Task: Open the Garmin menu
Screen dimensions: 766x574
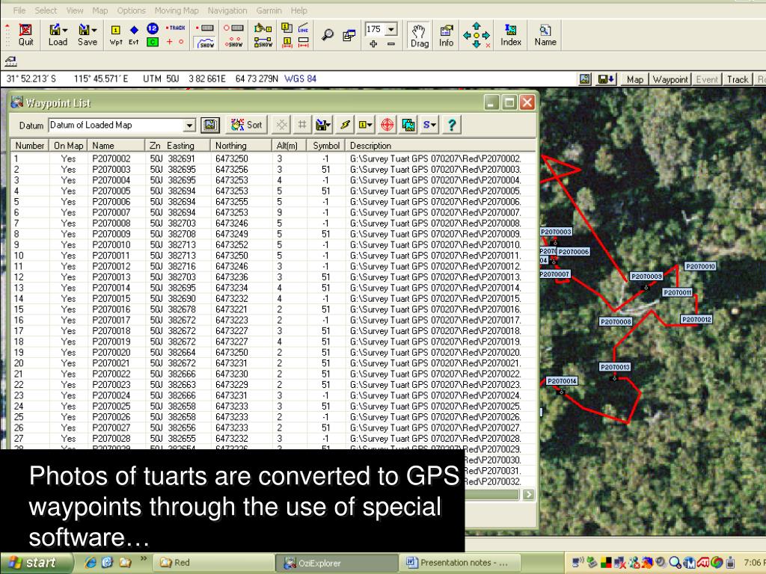Action: coord(269,10)
